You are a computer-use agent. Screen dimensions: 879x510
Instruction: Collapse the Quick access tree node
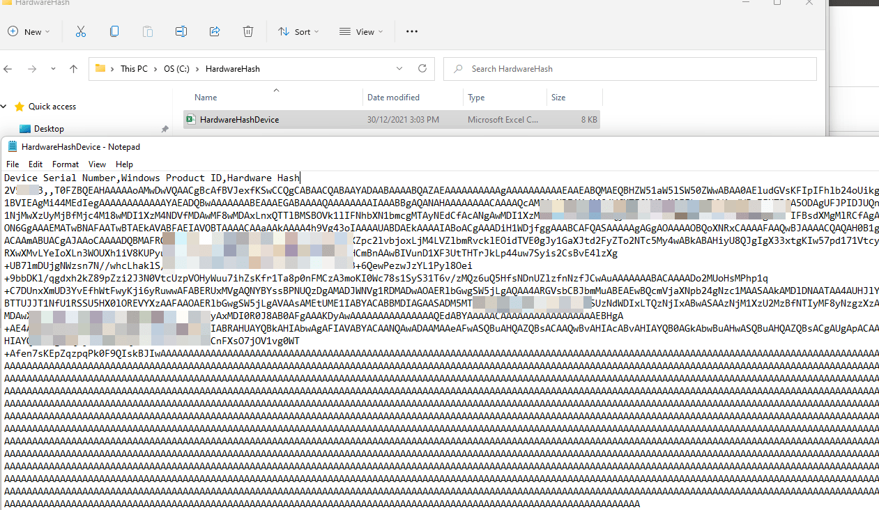pyautogui.click(x=3, y=107)
